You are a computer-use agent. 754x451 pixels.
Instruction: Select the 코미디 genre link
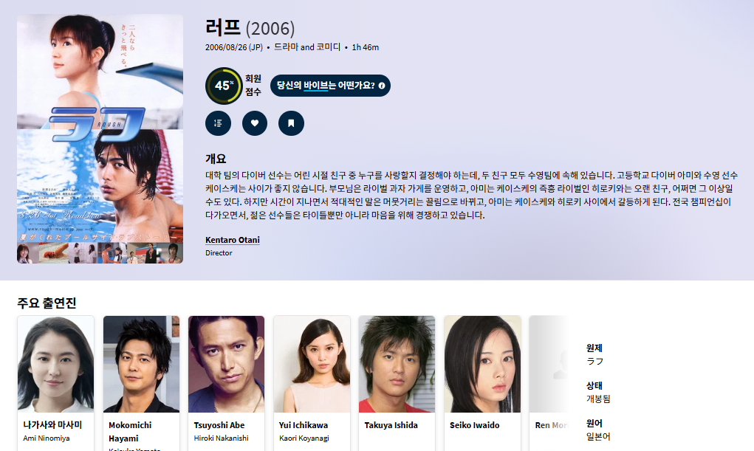pos(329,47)
